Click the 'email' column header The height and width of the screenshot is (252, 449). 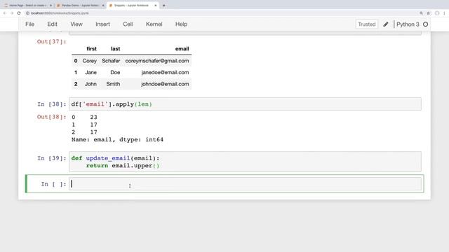tap(182, 49)
